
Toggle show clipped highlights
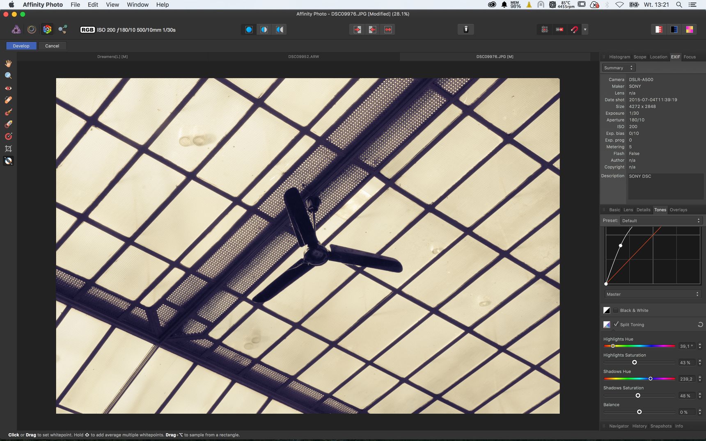tap(659, 30)
